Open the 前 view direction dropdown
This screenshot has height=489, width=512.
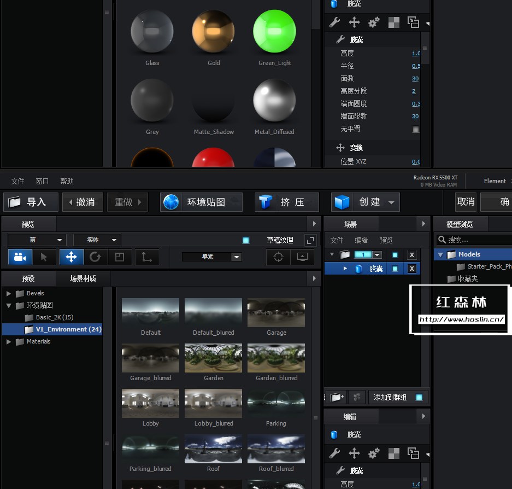tap(37, 240)
